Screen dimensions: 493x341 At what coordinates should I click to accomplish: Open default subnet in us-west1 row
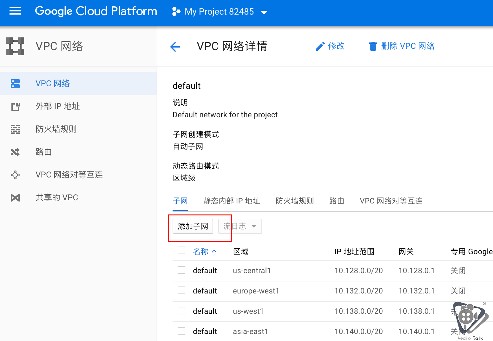(205, 311)
